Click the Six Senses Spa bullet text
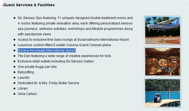Viewport: 189px width, 111px height. click(x=75, y=26)
